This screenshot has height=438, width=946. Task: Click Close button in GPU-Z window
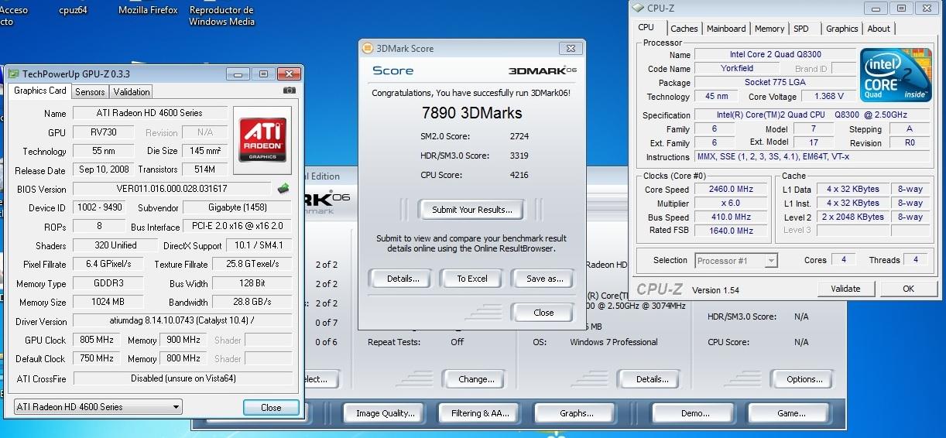point(271,407)
